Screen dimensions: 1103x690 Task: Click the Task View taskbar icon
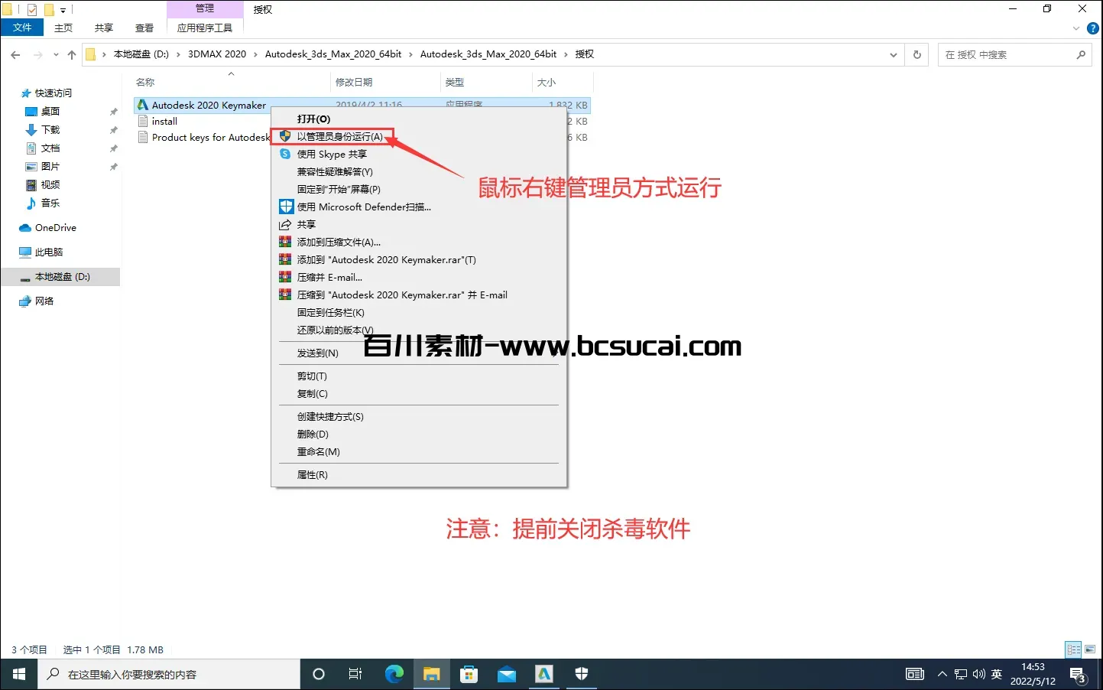pyautogui.click(x=355, y=674)
